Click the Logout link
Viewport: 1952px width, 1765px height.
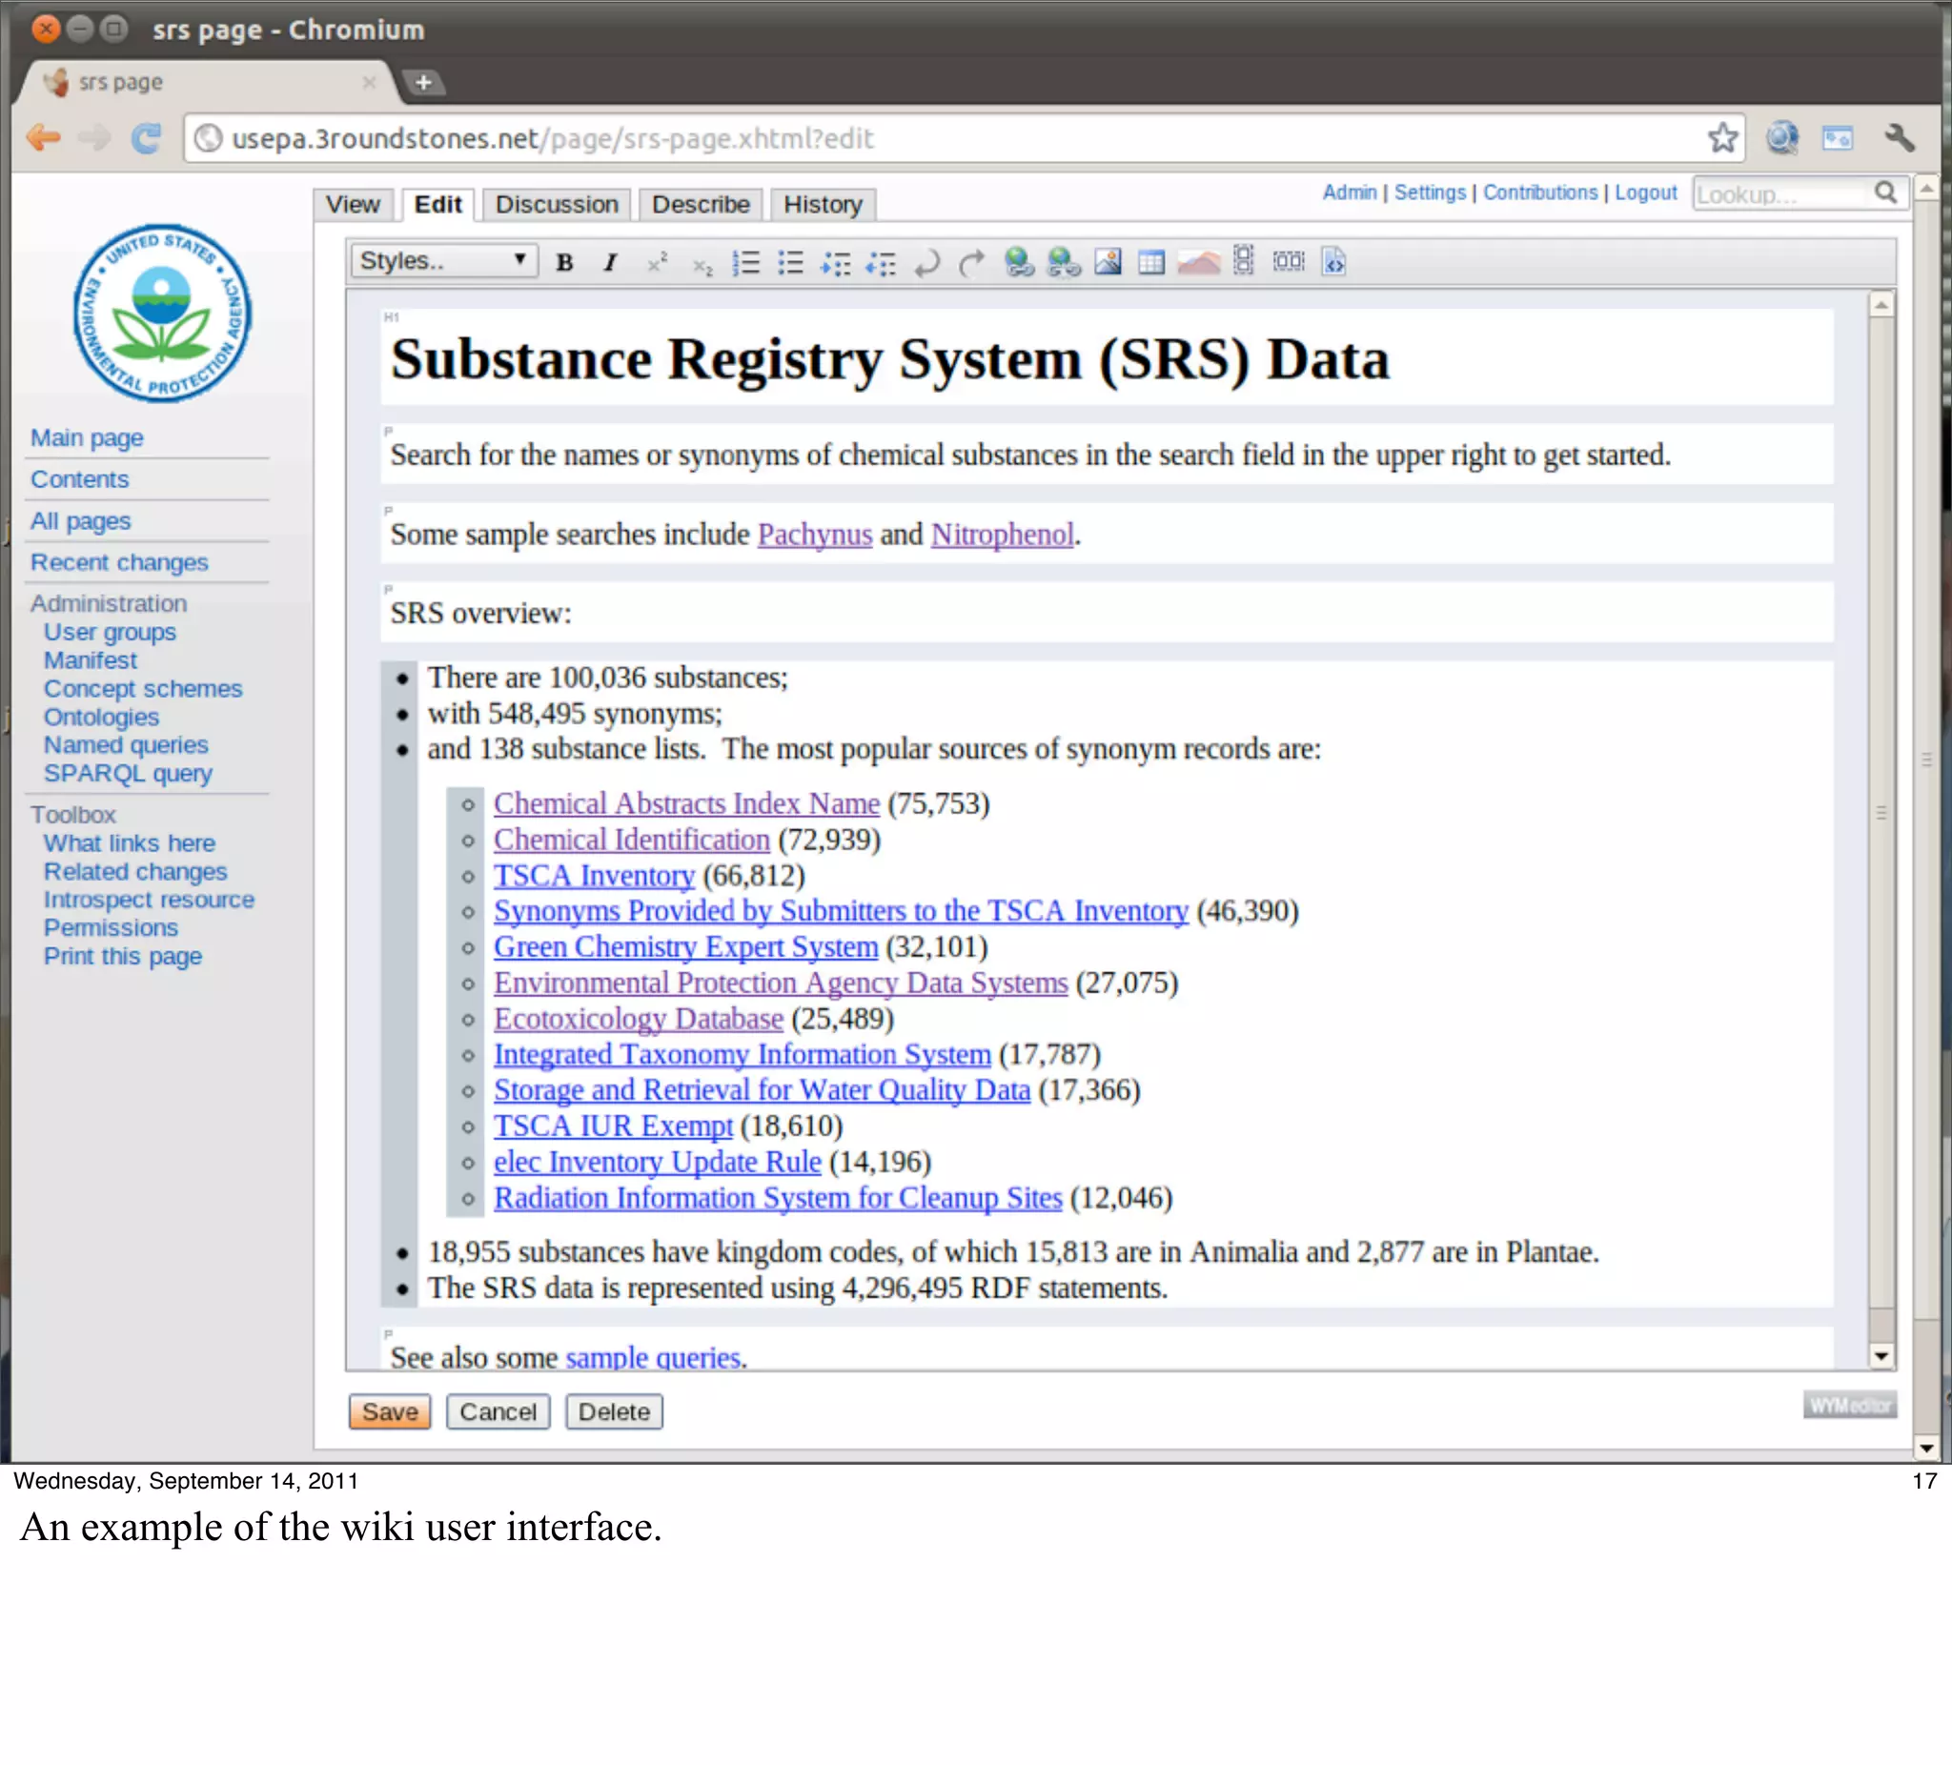coord(1645,193)
